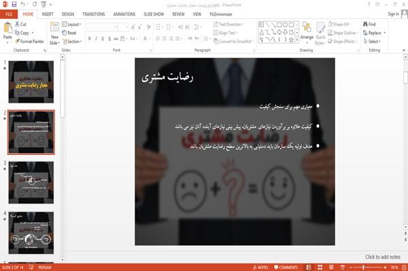Image resolution: width=408 pixels, height=271 pixels.
Task: Switch to the ANIMATIONS tab
Action: pyautogui.click(x=124, y=14)
